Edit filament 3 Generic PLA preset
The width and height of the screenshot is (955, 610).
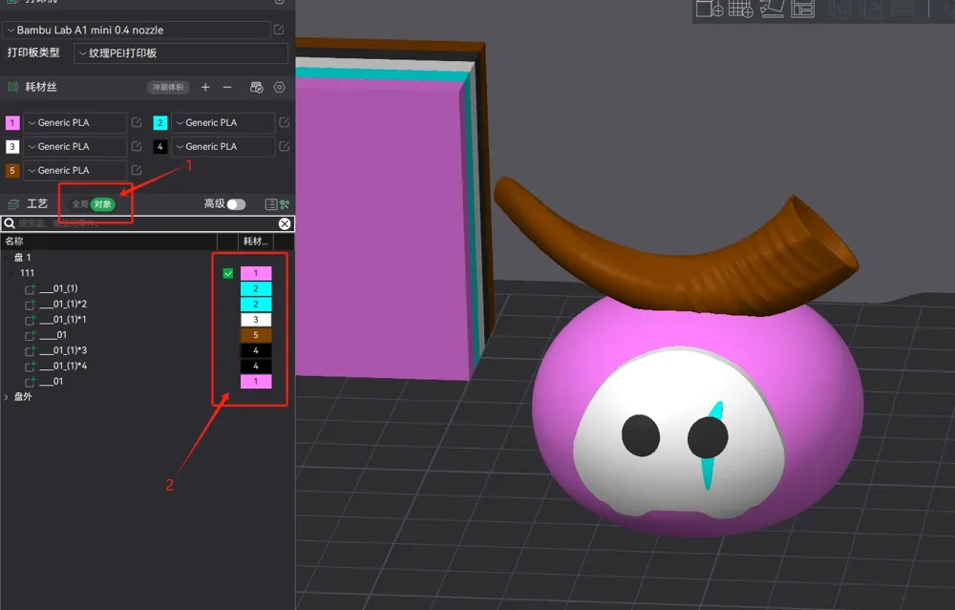tap(137, 146)
